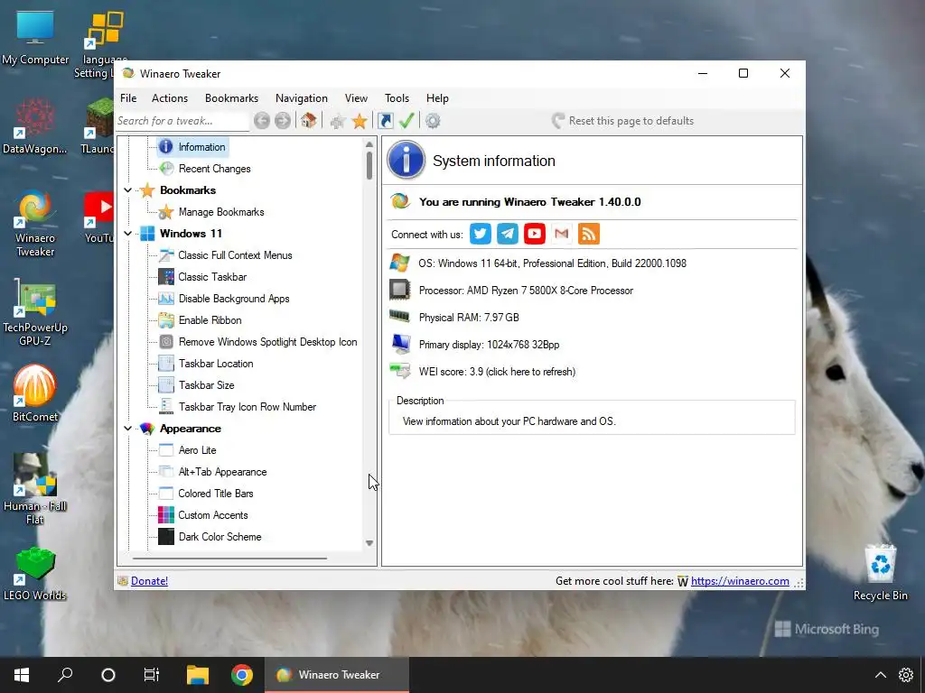Open the RSS feed icon

tap(589, 234)
